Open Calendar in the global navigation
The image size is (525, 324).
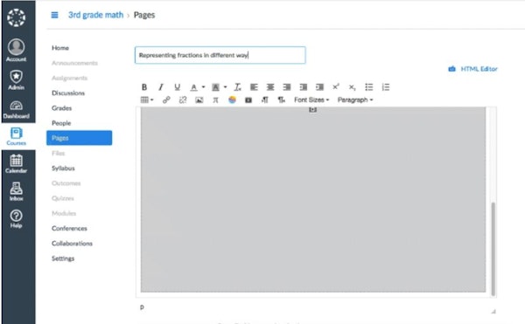click(16, 164)
